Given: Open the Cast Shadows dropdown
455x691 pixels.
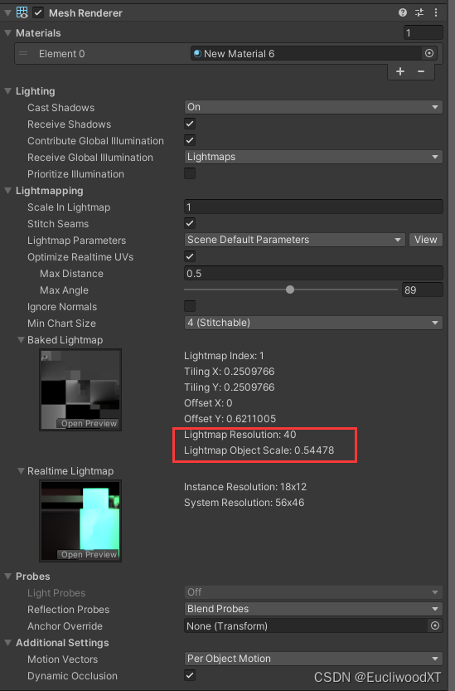Looking at the screenshot, I should point(313,107).
